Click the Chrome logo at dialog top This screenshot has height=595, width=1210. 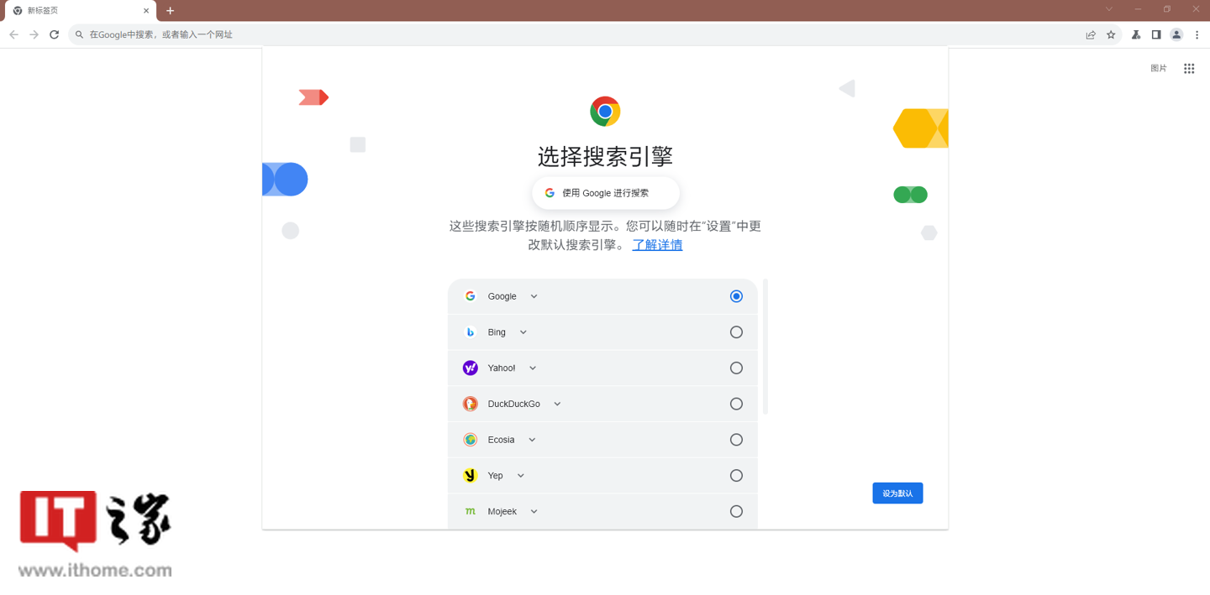click(605, 112)
